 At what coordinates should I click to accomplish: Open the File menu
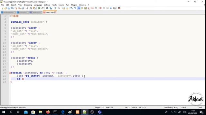(2, 5)
